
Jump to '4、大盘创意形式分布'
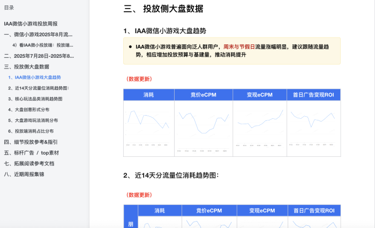29,110
